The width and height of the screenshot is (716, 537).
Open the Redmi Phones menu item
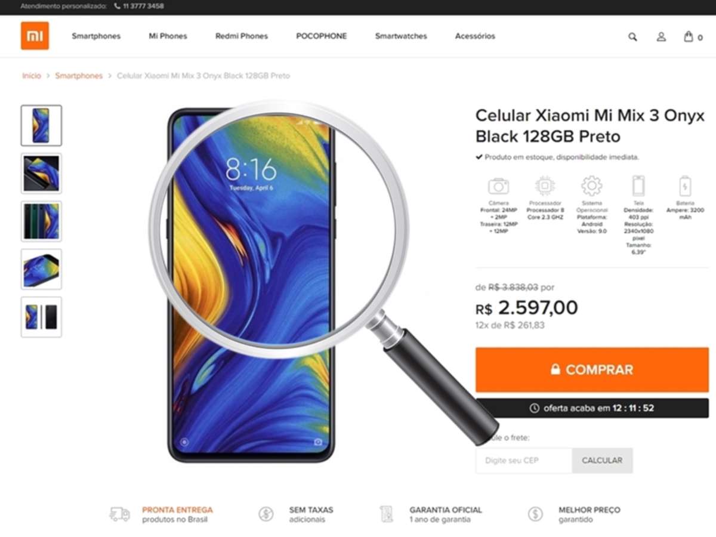[x=242, y=36]
